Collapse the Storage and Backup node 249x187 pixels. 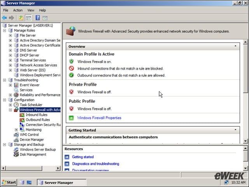(4, 145)
